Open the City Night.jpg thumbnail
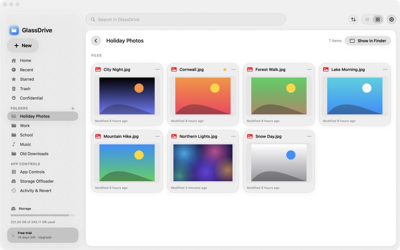 (x=127, y=96)
